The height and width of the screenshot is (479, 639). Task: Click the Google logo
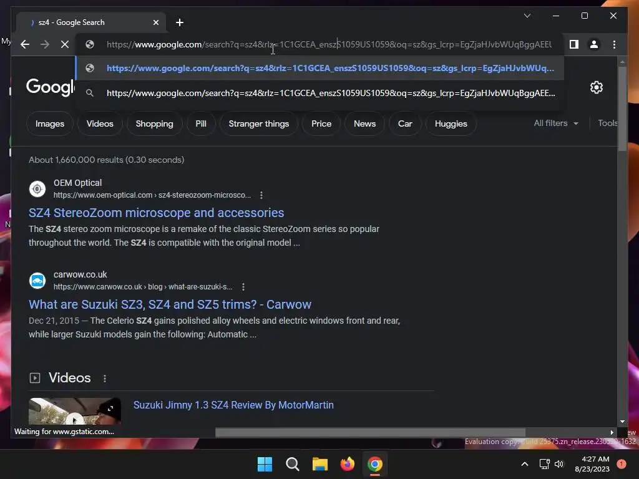click(x=51, y=87)
